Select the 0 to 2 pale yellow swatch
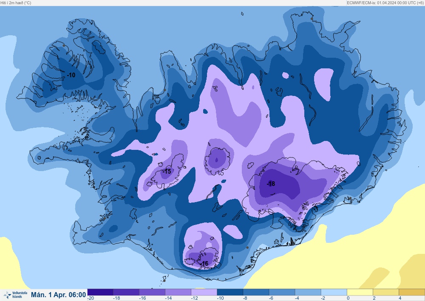 click(360, 292)
